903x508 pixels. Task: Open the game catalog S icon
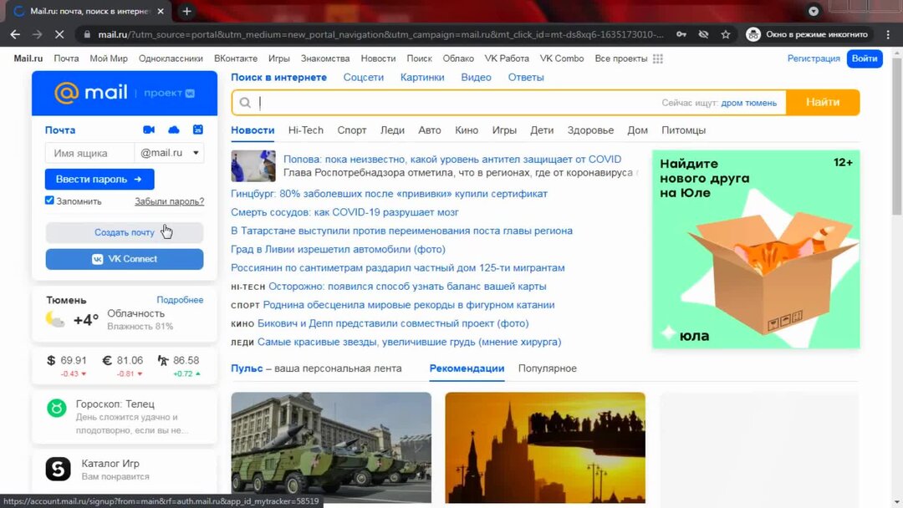coord(59,469)
